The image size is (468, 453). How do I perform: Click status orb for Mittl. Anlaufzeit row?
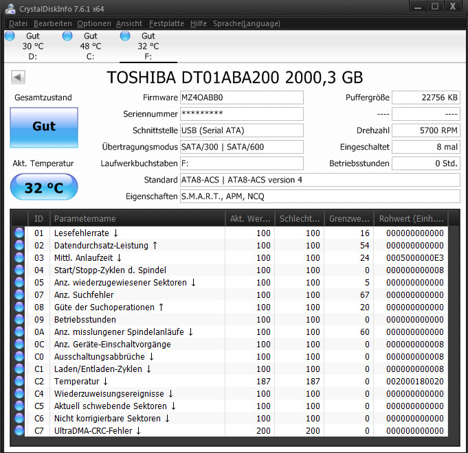tap(19, 257)
